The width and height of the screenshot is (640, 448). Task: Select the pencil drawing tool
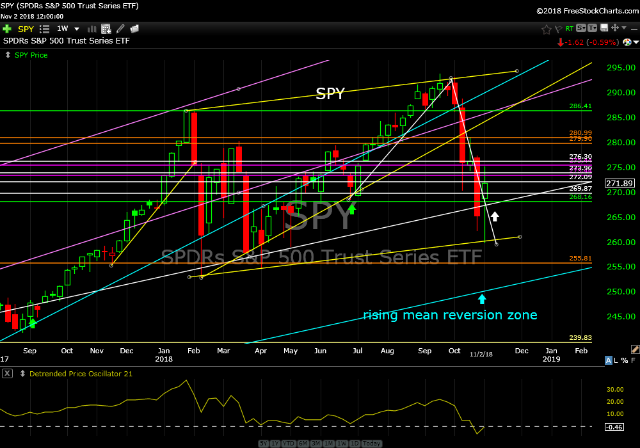tap(120, 29)
